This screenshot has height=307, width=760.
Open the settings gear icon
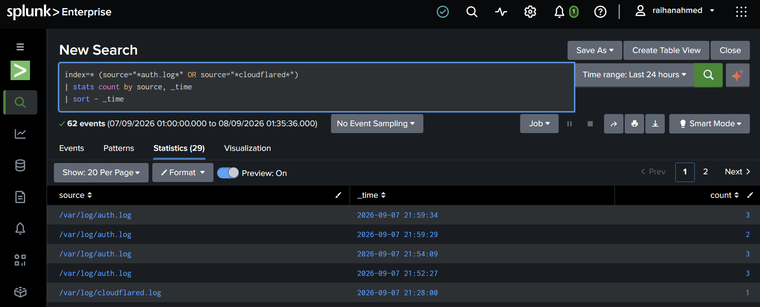(530, 12)
